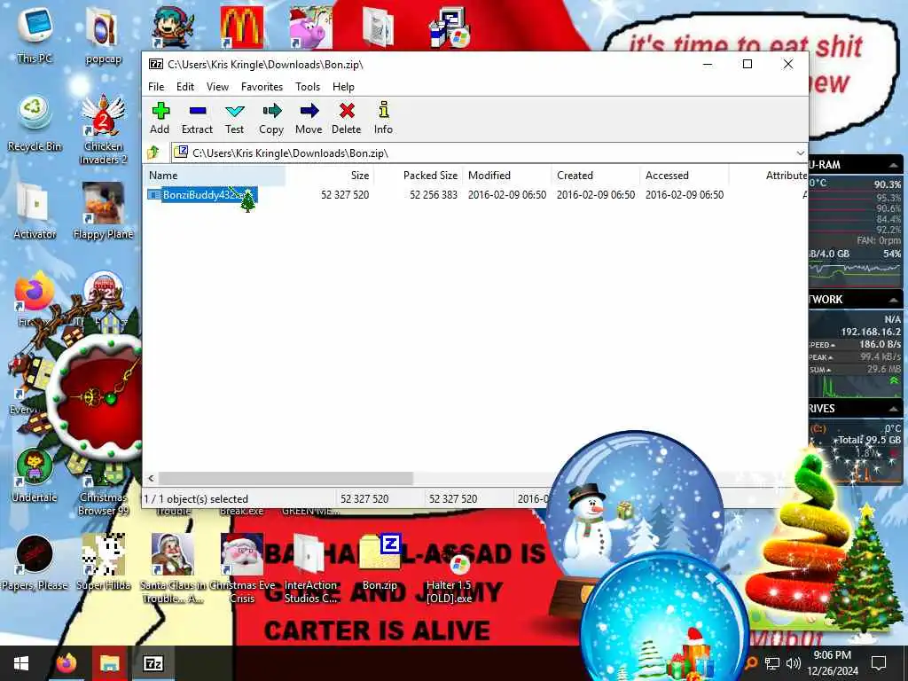Open the InterAction Studios desktop icon

[x=310, y=568]
